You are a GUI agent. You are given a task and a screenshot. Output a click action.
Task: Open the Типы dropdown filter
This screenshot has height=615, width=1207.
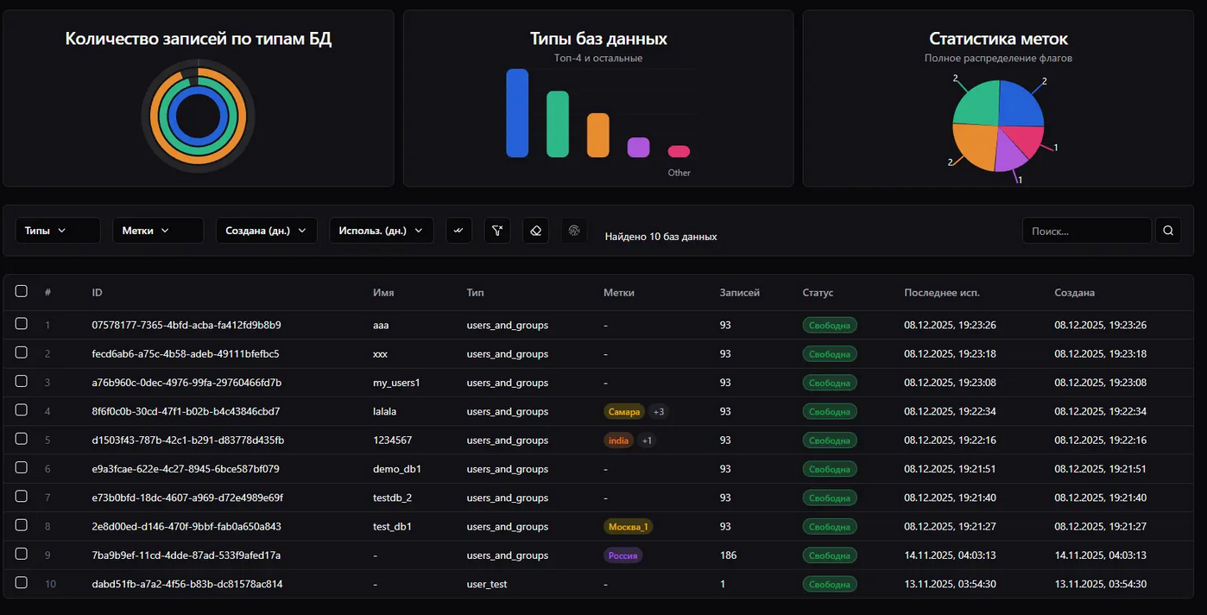58,231
